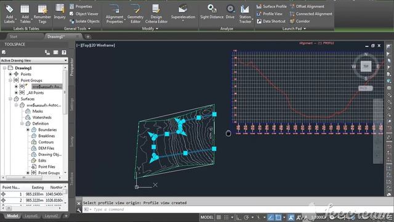Collapse the Surfaces tree node
Image resolution: width=394 pixels, height=222 pixels.
tap(10, 99)
